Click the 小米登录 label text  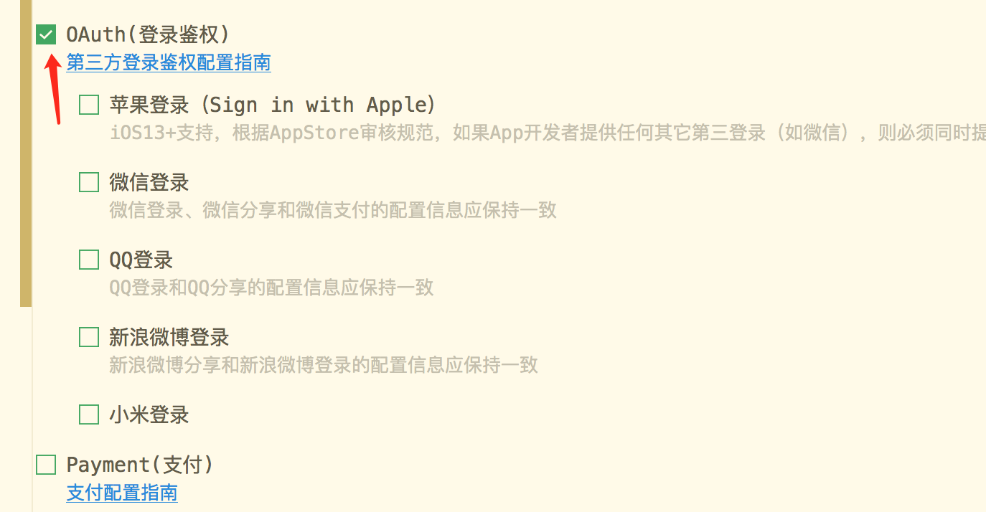tap(149, 414)
